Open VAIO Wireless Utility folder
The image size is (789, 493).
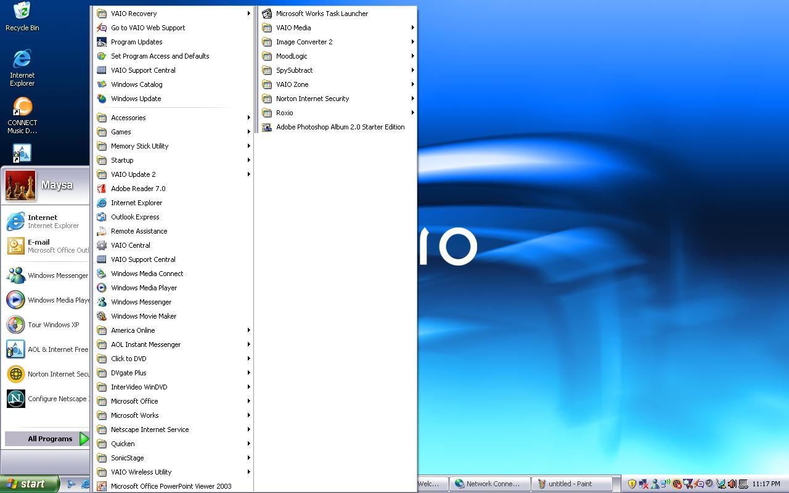[173, 472]
